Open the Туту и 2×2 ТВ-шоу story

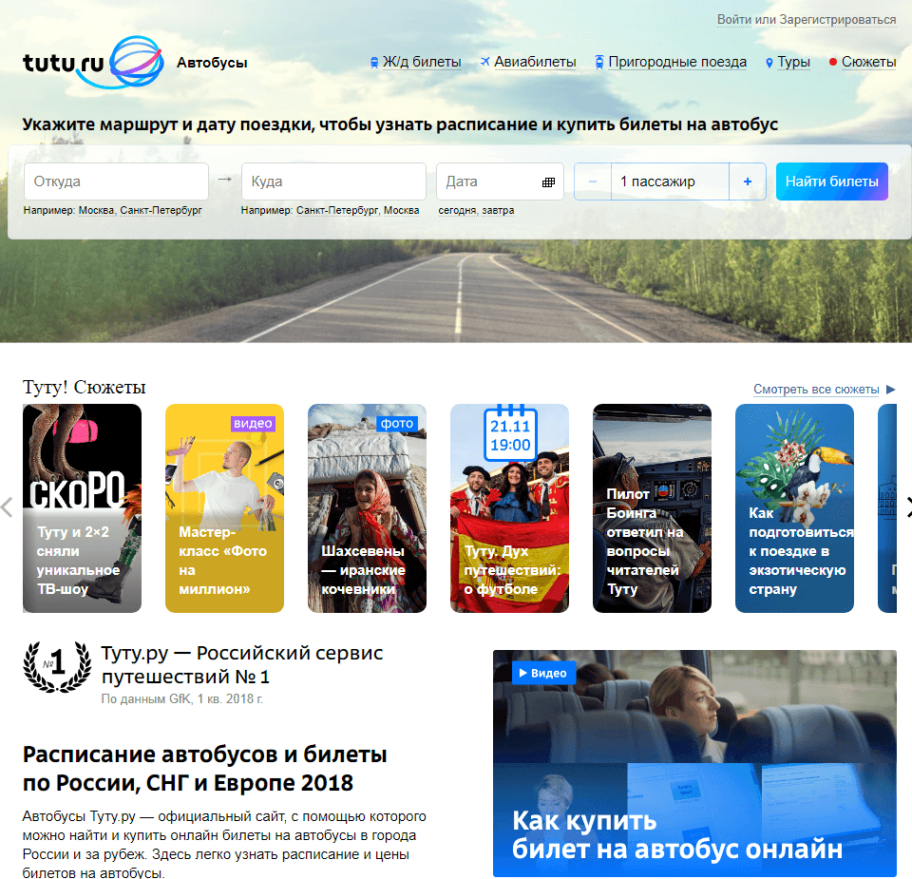[82, 508]
